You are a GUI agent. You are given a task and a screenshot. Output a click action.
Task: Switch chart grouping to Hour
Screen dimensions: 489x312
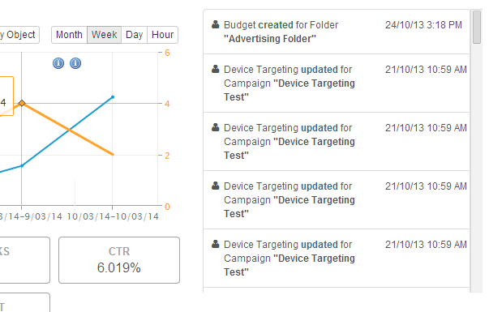162,35
